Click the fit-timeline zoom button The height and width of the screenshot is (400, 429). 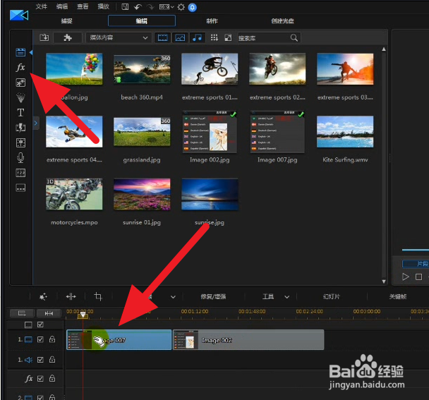[x=49, y=313]
